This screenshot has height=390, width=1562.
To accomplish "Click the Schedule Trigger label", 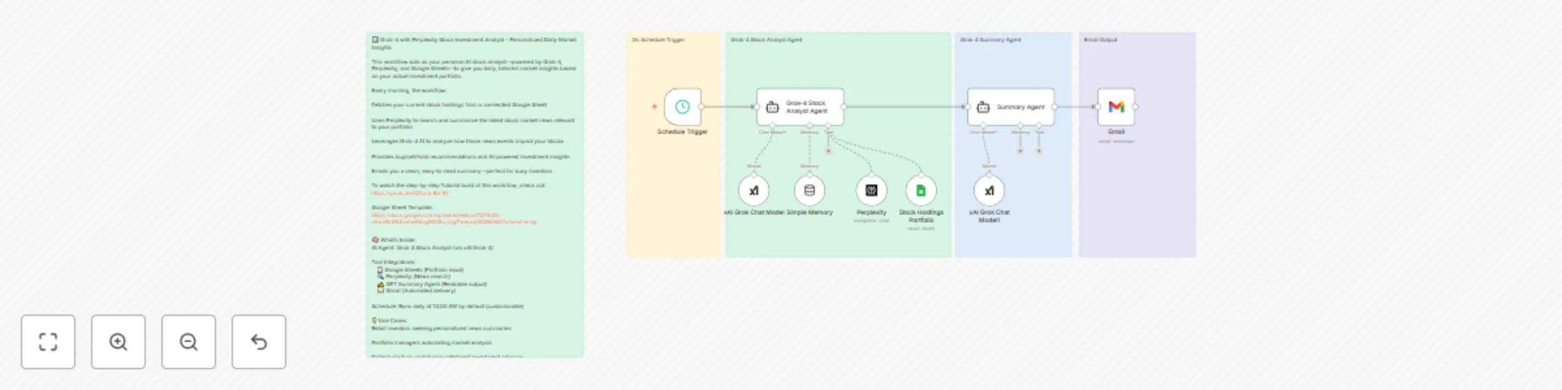I will [x=682, y=132].
